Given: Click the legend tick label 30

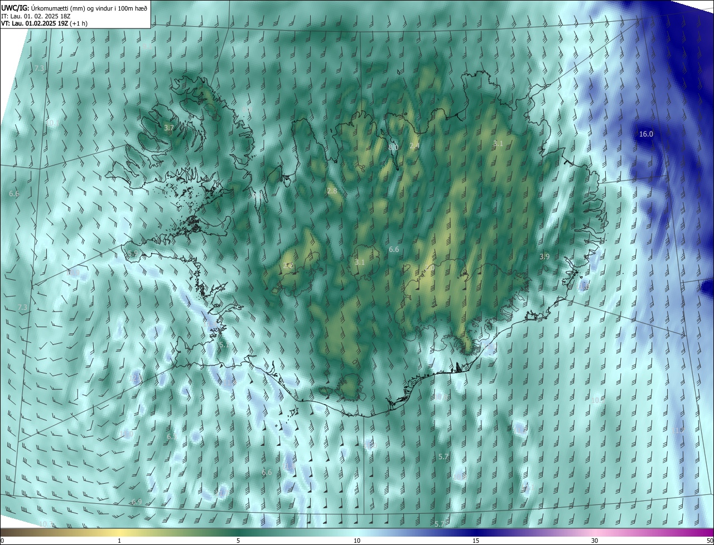Looking at the screenshot, I should point(595,541).
